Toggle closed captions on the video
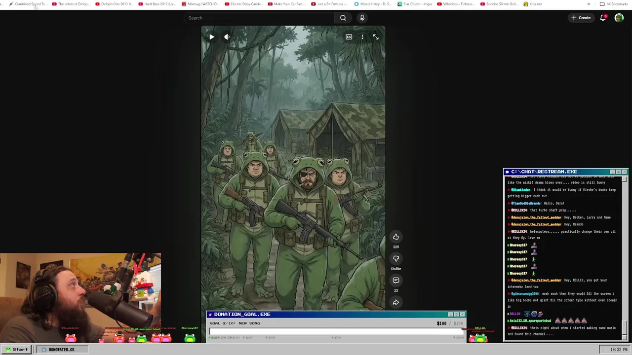Image resolution: width=632 pixels, height=355 pixels. coord(349,37)
